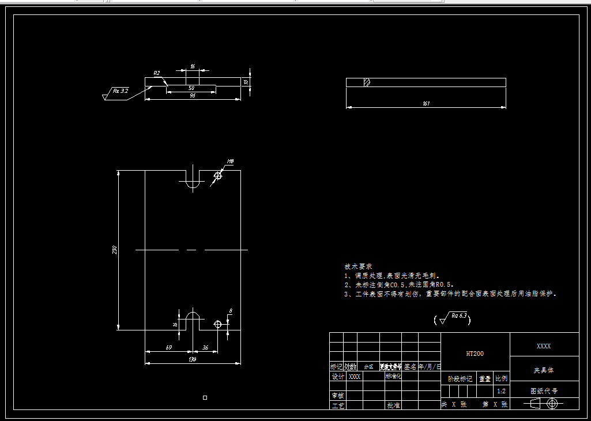
Task: Select the 共 X 张 sheet count text
Action: click(x=454, y=404)
